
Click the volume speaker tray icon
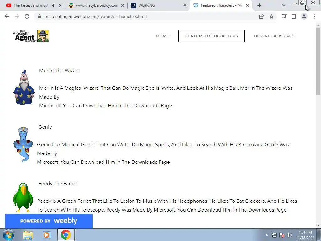[x=289, y=235]
